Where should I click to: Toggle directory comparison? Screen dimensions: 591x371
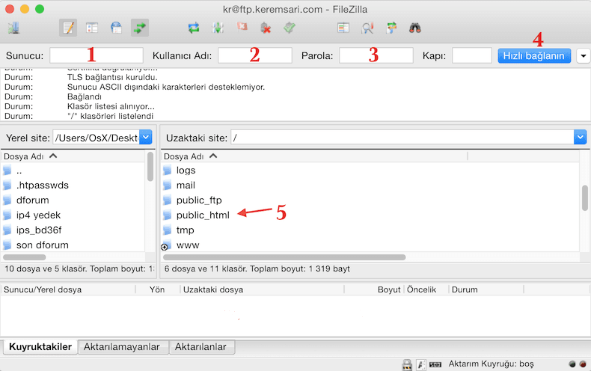[x=367, y=28]
